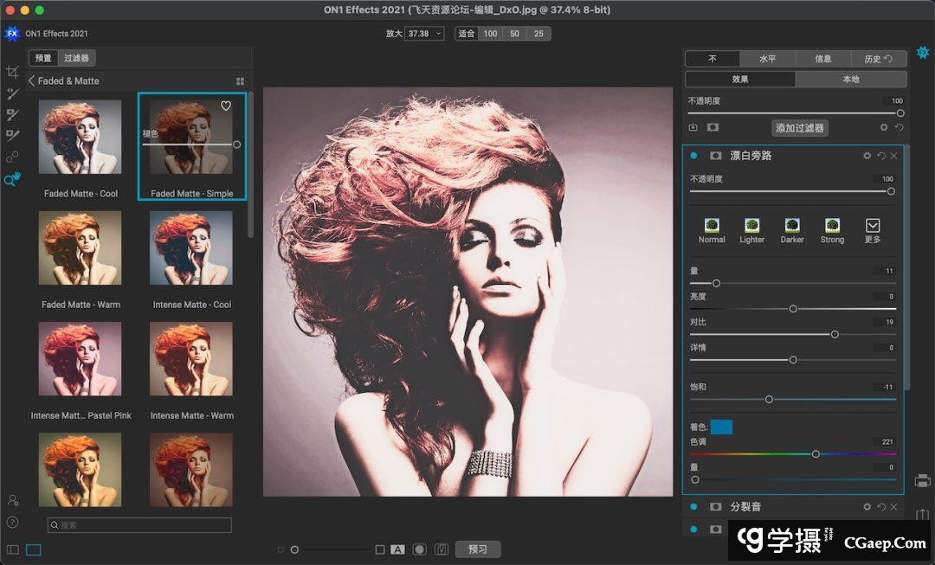Open the mask icon for 漂白旁路 filter

(x=716, y=156)
